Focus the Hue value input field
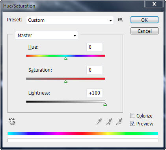 95,47
